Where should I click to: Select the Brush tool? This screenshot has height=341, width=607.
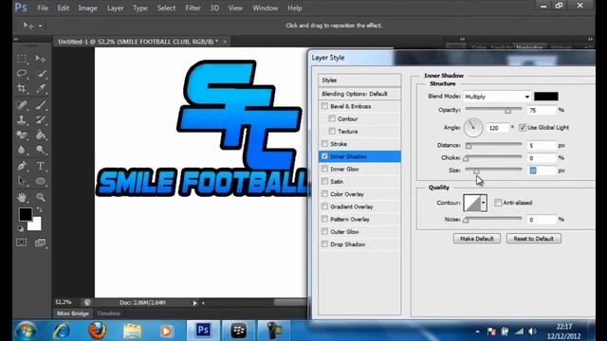(41, 104)
